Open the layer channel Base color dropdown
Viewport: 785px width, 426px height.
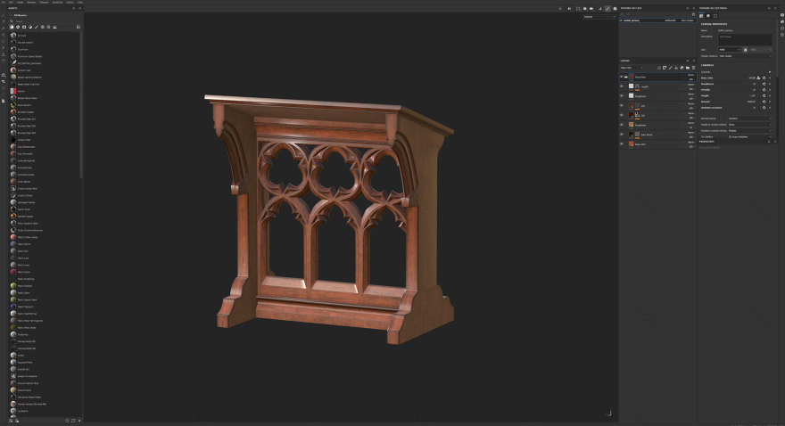coord(636,68)
